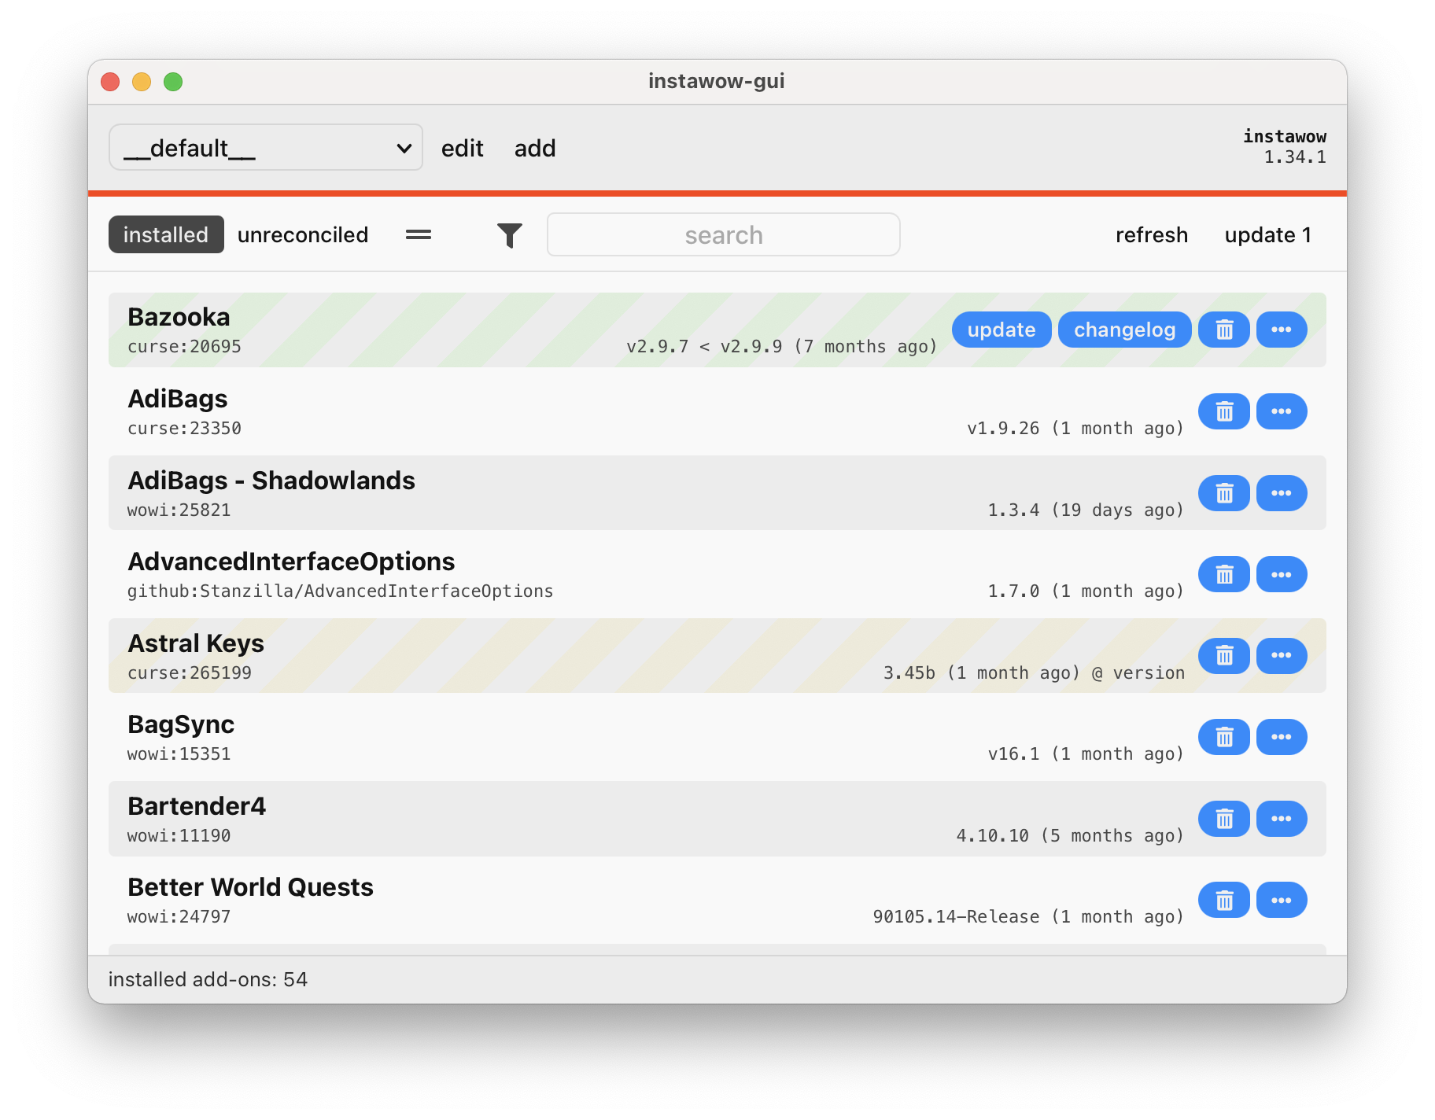Open ellipsis menu for AdiBags - Shadowlands

click(x=1282, y=493)
